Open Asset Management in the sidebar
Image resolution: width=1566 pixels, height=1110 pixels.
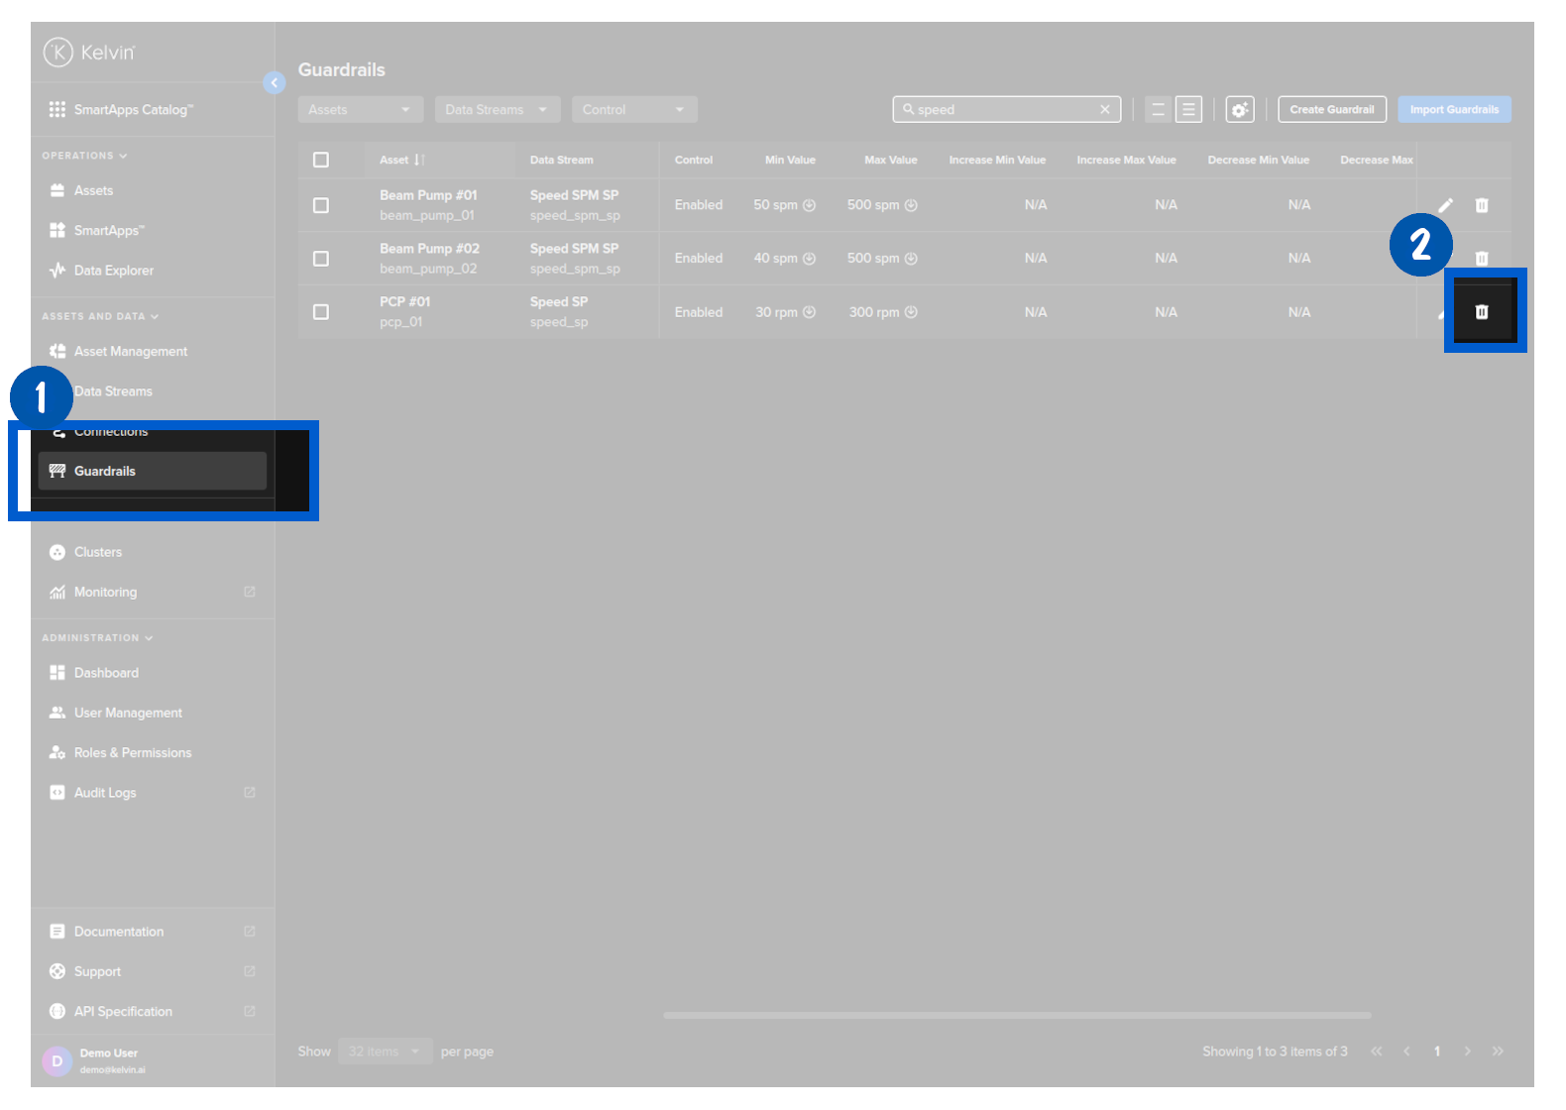pyautogui.click(x=130, y=352)
